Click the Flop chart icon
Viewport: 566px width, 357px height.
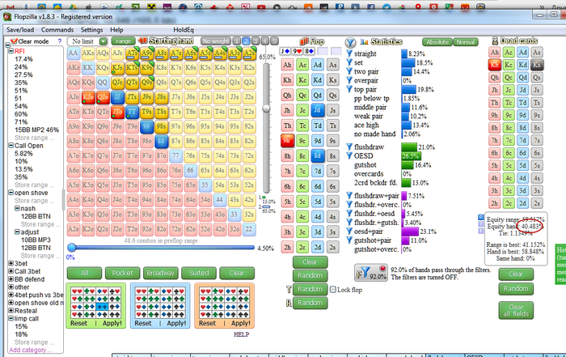click(304, 41)
